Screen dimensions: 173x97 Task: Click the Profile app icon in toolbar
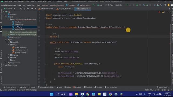point(144,5)
